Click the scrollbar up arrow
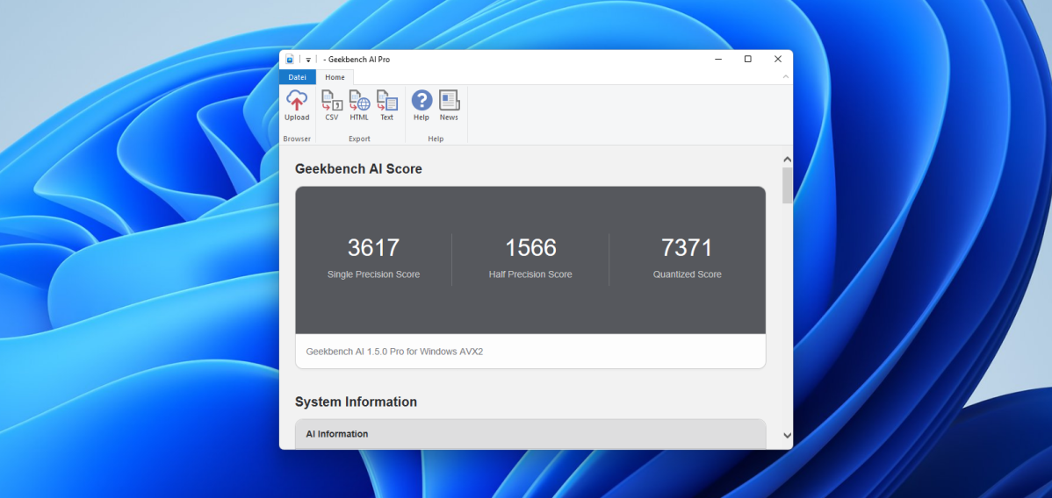1052x498 pixels. (787, 160)
